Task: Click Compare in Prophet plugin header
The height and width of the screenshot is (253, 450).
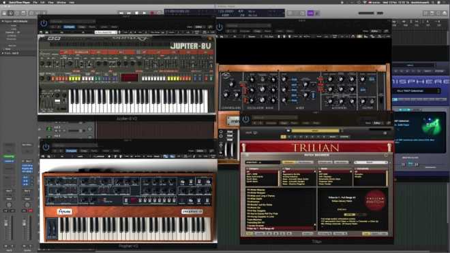Action: click(x=72, y=151)
